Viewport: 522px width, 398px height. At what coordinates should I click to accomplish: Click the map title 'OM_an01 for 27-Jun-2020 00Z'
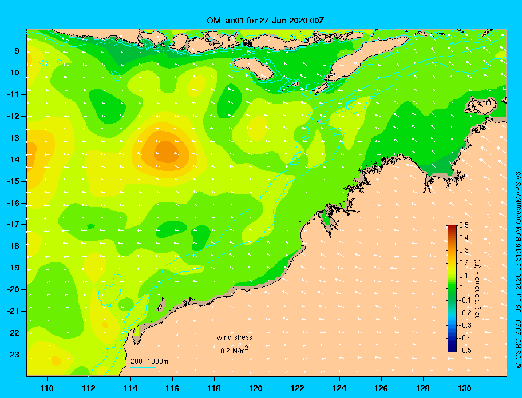point(266,21)
